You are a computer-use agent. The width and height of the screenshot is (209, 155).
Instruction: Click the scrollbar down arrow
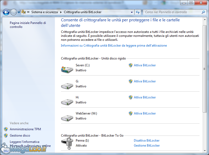coord(205,151)
